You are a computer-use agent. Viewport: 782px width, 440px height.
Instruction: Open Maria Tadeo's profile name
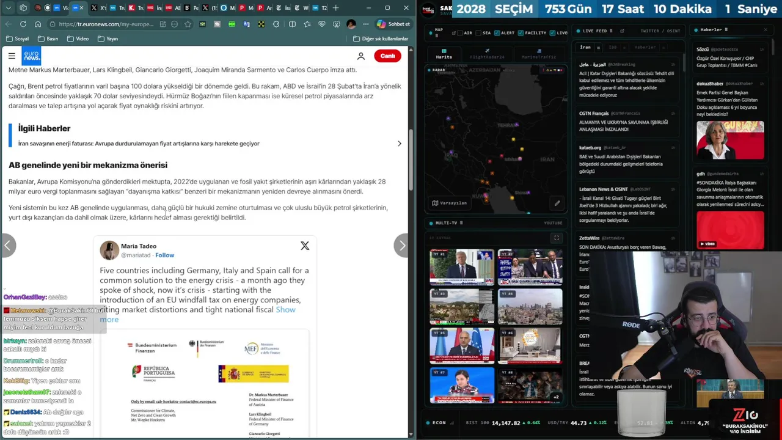(139, 246)
